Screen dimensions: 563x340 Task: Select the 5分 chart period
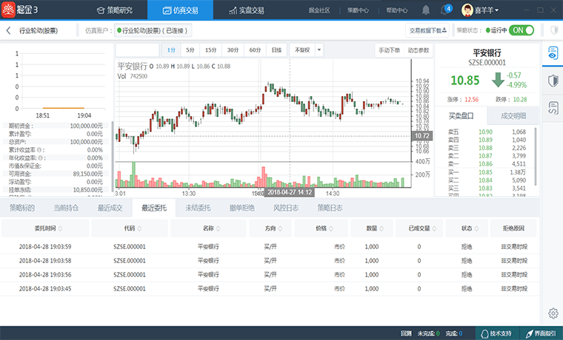[x=190, y=50]
